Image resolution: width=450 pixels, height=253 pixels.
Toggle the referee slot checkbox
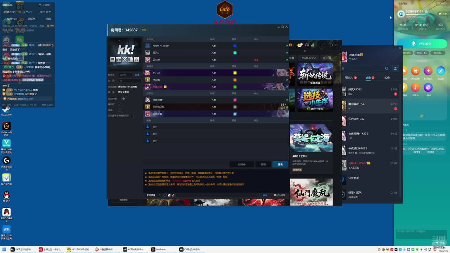coord(120,104)
